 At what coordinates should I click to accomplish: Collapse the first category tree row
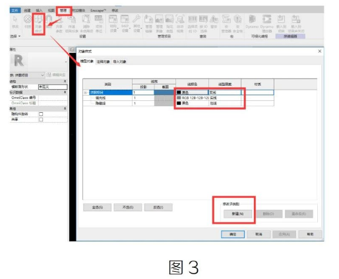pos(86,92)
